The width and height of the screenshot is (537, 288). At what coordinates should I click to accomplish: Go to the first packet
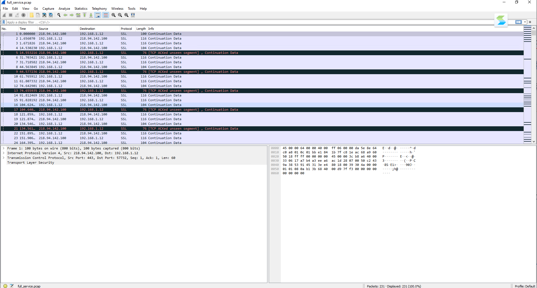[85, 15]
